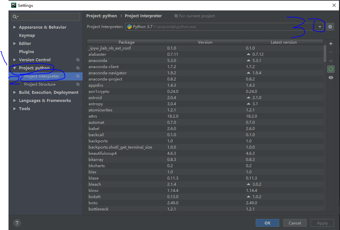Sort by Package column header

[126, 42]
